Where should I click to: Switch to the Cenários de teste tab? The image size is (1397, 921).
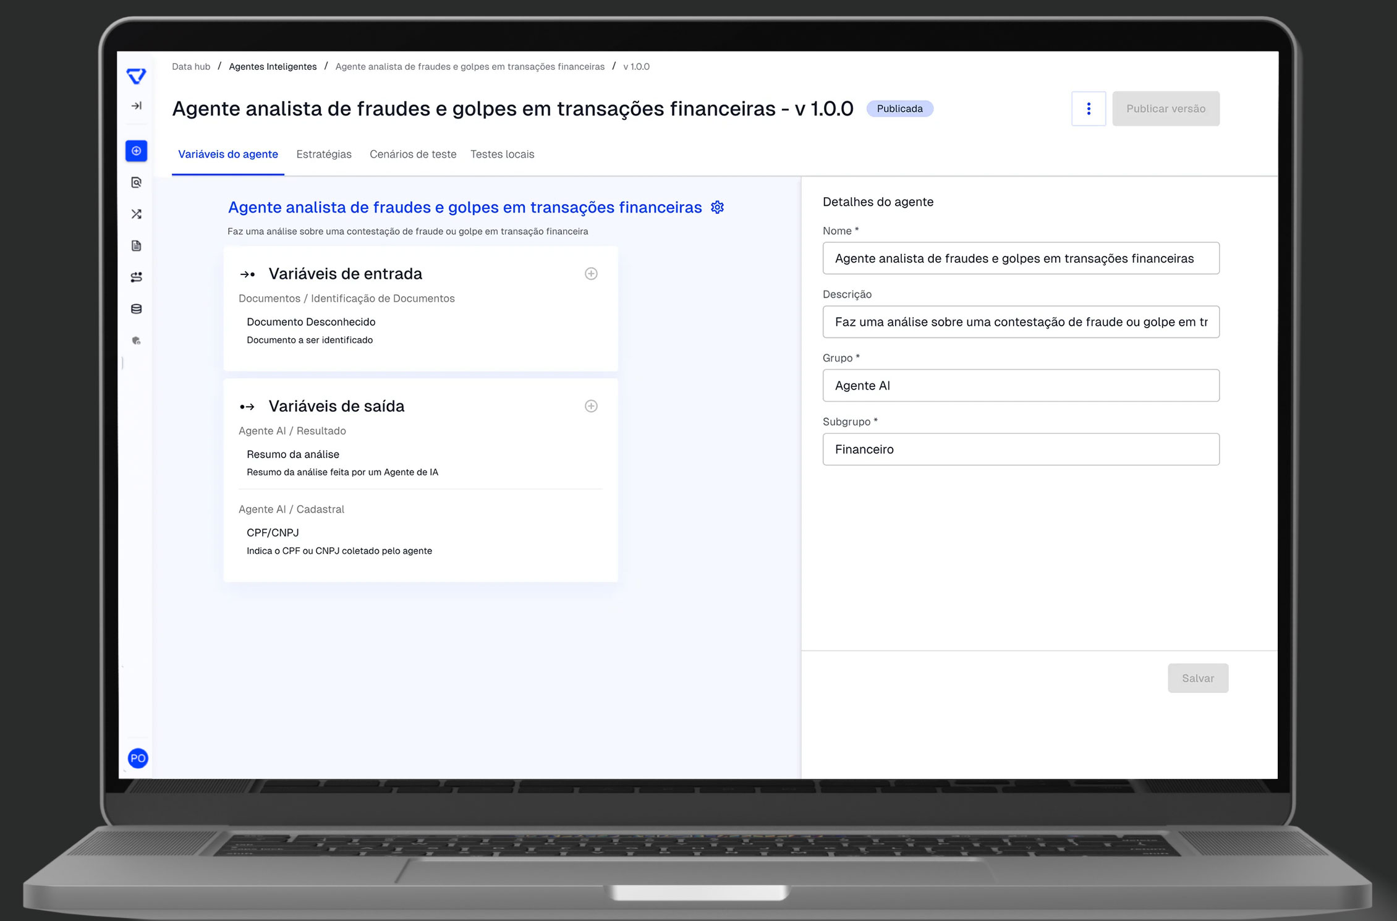(413, 154)
